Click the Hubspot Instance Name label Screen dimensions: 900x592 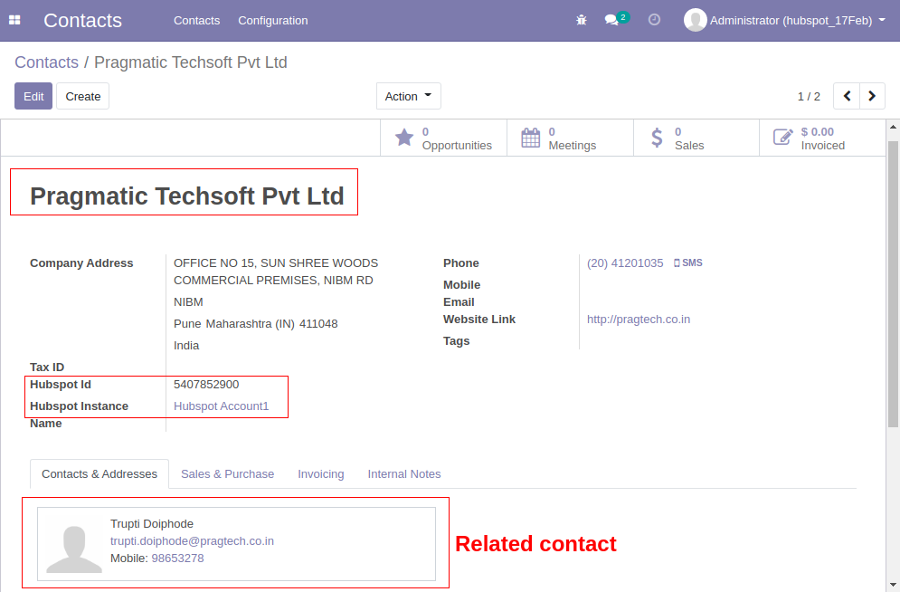80,415
